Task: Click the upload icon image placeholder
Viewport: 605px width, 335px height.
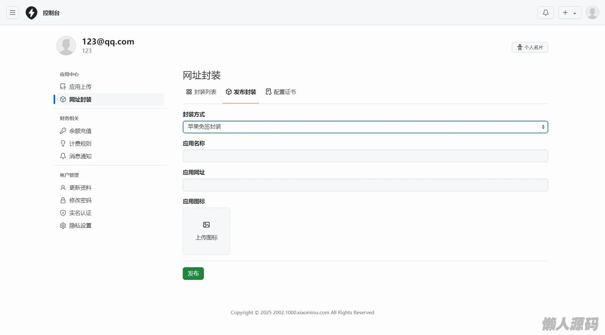Action: click(x=206, y=231)
